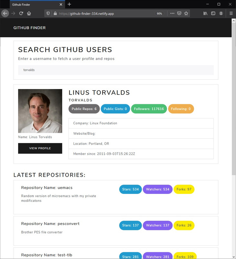Screen dimensions: 236x259
Task: Open the page actions three-dot menu
Action: [172, 13]
